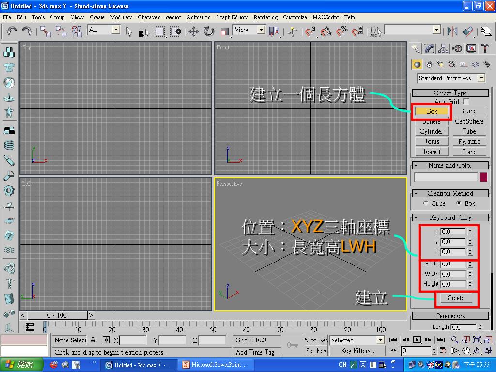Collapse the Name and Color rollout
The width and height of the screenshot is (496, 372).
pos(450,165)
